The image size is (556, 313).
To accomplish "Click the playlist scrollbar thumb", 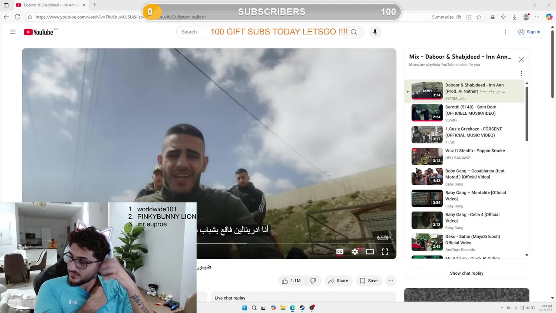I will (527, 114).
